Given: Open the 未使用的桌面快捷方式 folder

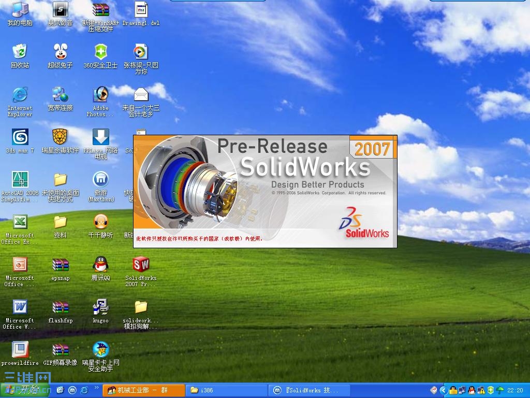Looking at the screenshot, I should click(60, 187).
